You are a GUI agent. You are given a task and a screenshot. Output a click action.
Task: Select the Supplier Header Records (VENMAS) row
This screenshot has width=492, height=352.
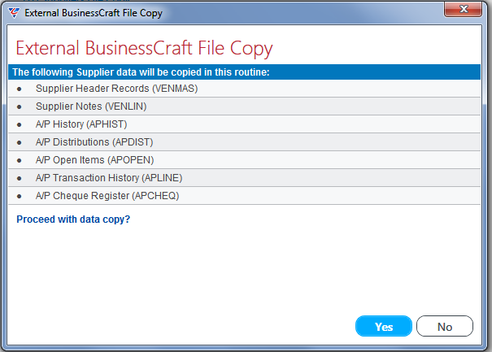(x=244, y=89)
